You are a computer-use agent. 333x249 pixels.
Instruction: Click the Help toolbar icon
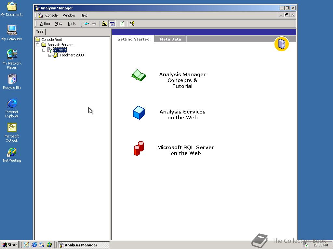(132, 24)
